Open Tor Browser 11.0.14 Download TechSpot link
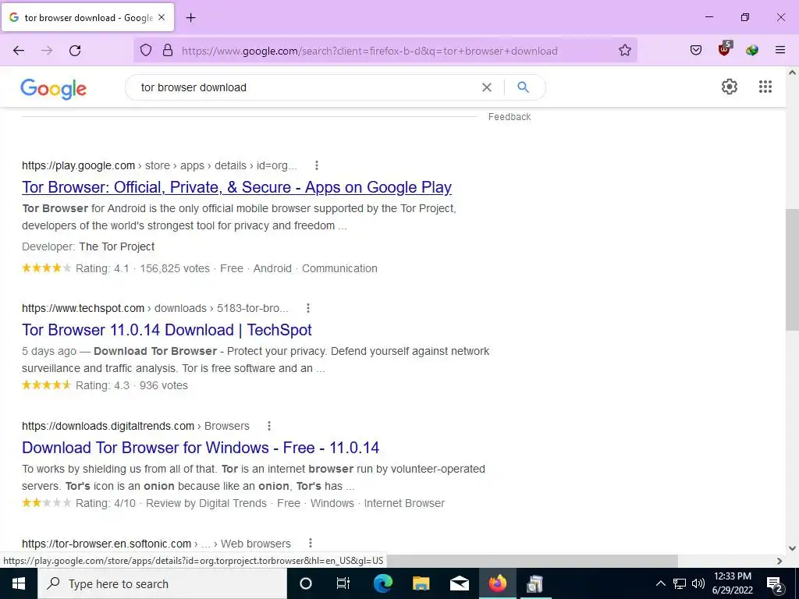 167,330
